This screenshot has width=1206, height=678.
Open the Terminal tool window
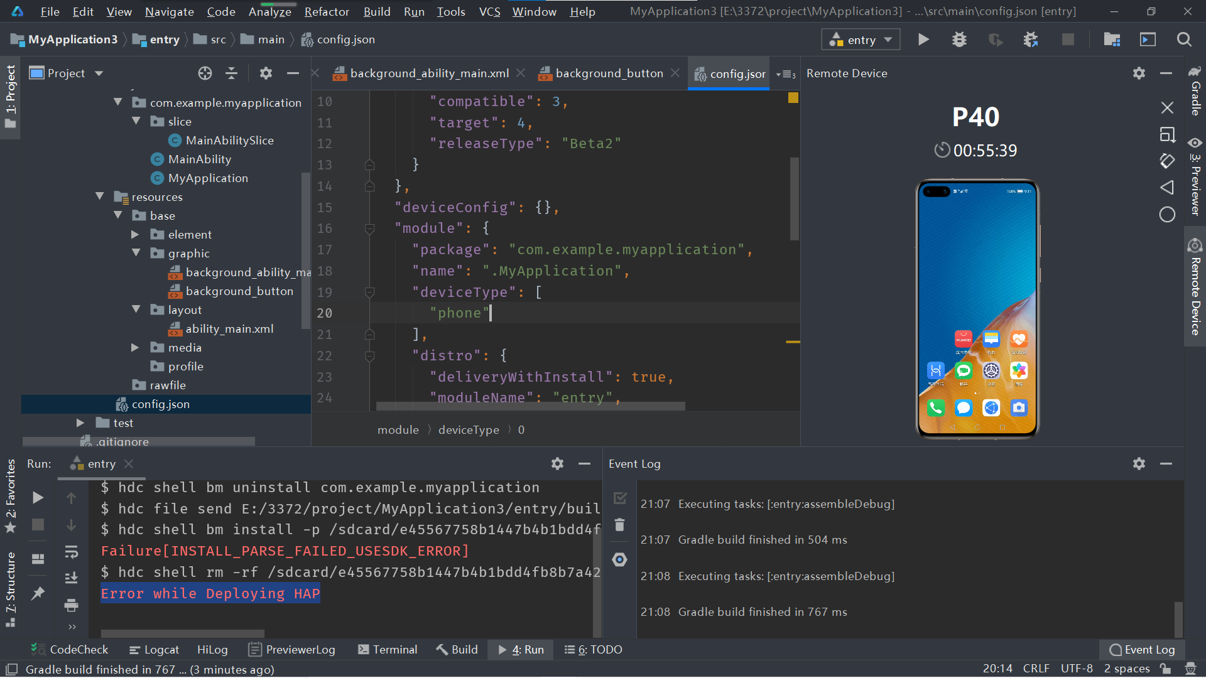(x=388, y=650)
